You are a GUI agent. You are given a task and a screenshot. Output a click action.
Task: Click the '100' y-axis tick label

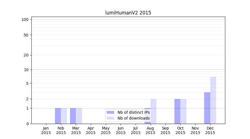pyautogui.click(x=25, y=19)
